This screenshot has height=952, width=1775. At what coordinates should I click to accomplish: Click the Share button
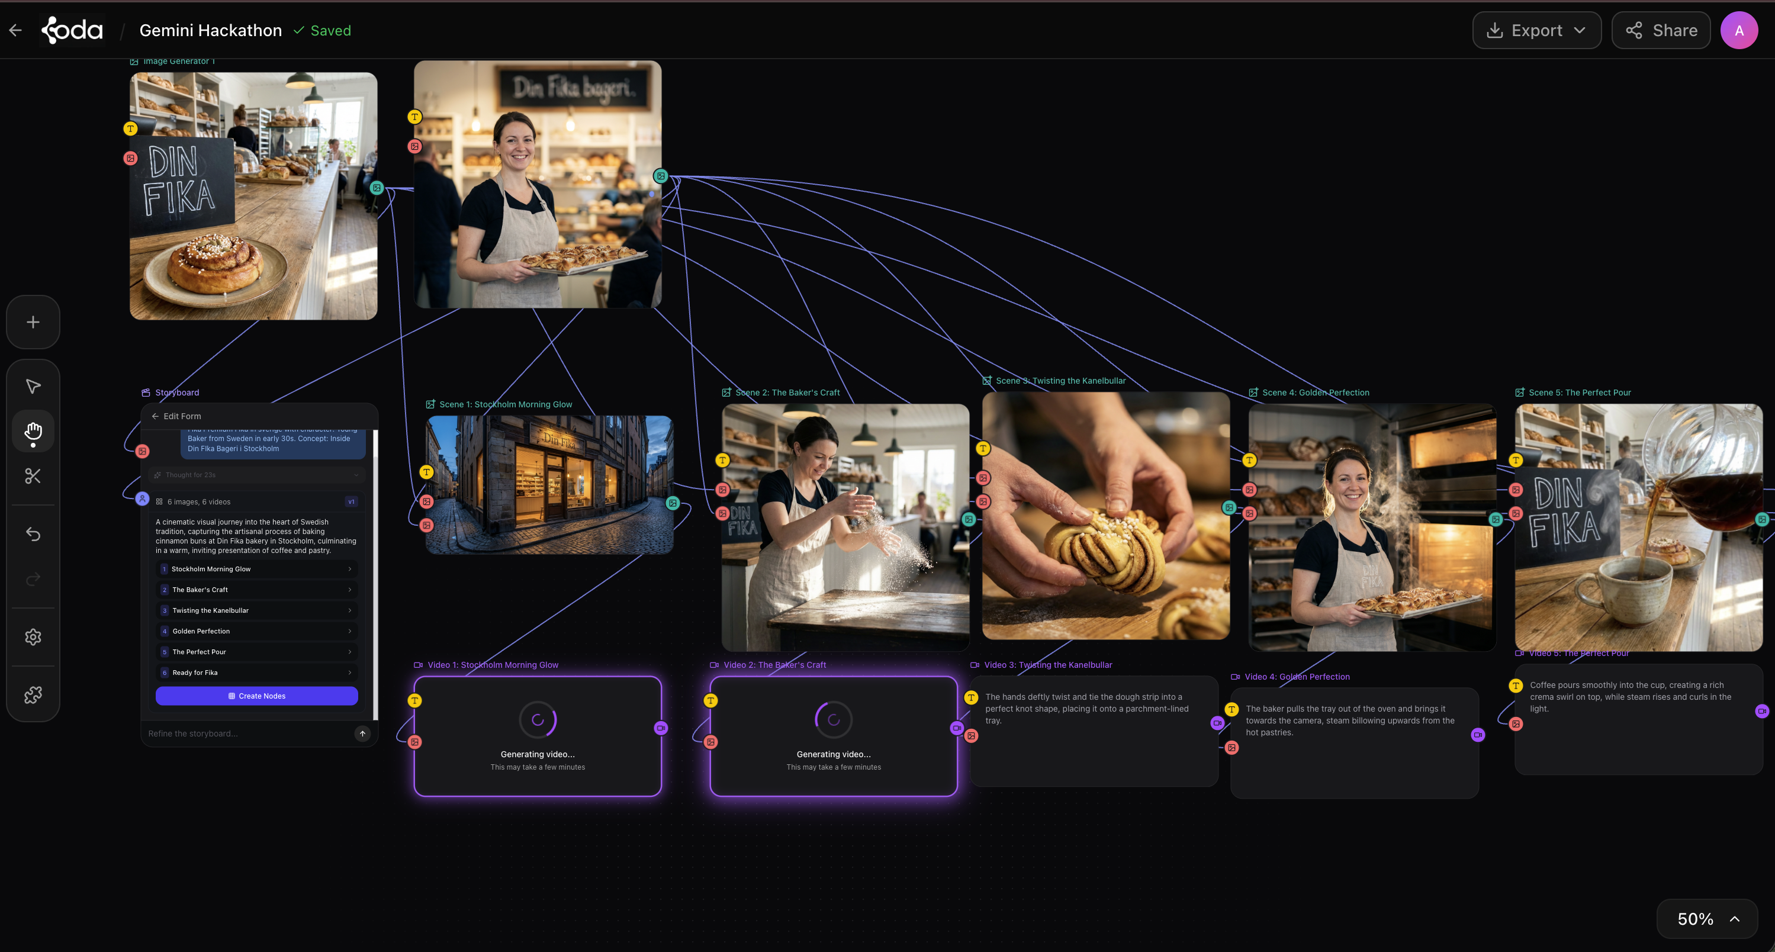[x=1661, y=30]
